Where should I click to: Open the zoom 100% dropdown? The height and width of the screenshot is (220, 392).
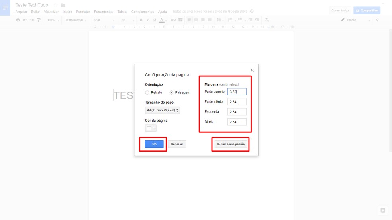pyautogui.click(x=53, y=20)
